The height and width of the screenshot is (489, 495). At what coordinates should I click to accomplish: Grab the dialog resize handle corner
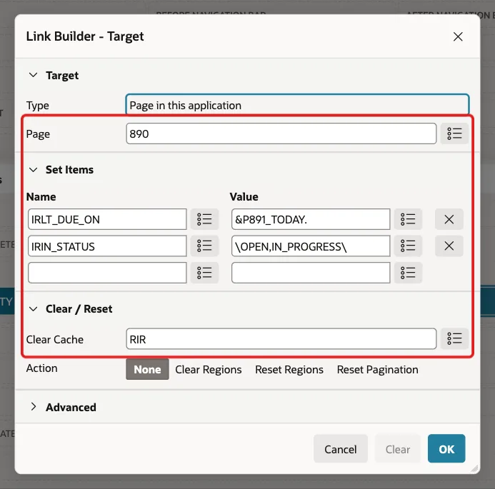pyautogui.click(x=474, y=469)
